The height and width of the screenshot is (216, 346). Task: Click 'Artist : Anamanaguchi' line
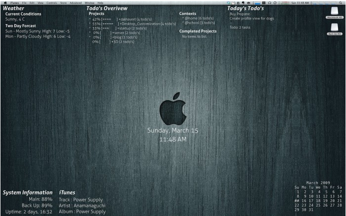coord(82,206)
